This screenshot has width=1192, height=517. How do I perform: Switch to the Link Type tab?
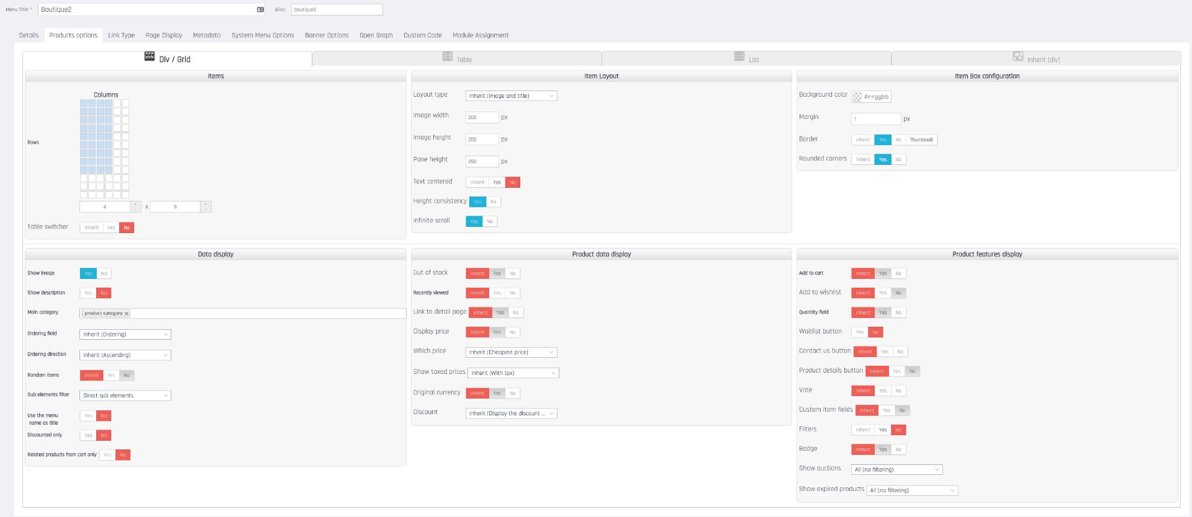121,35
